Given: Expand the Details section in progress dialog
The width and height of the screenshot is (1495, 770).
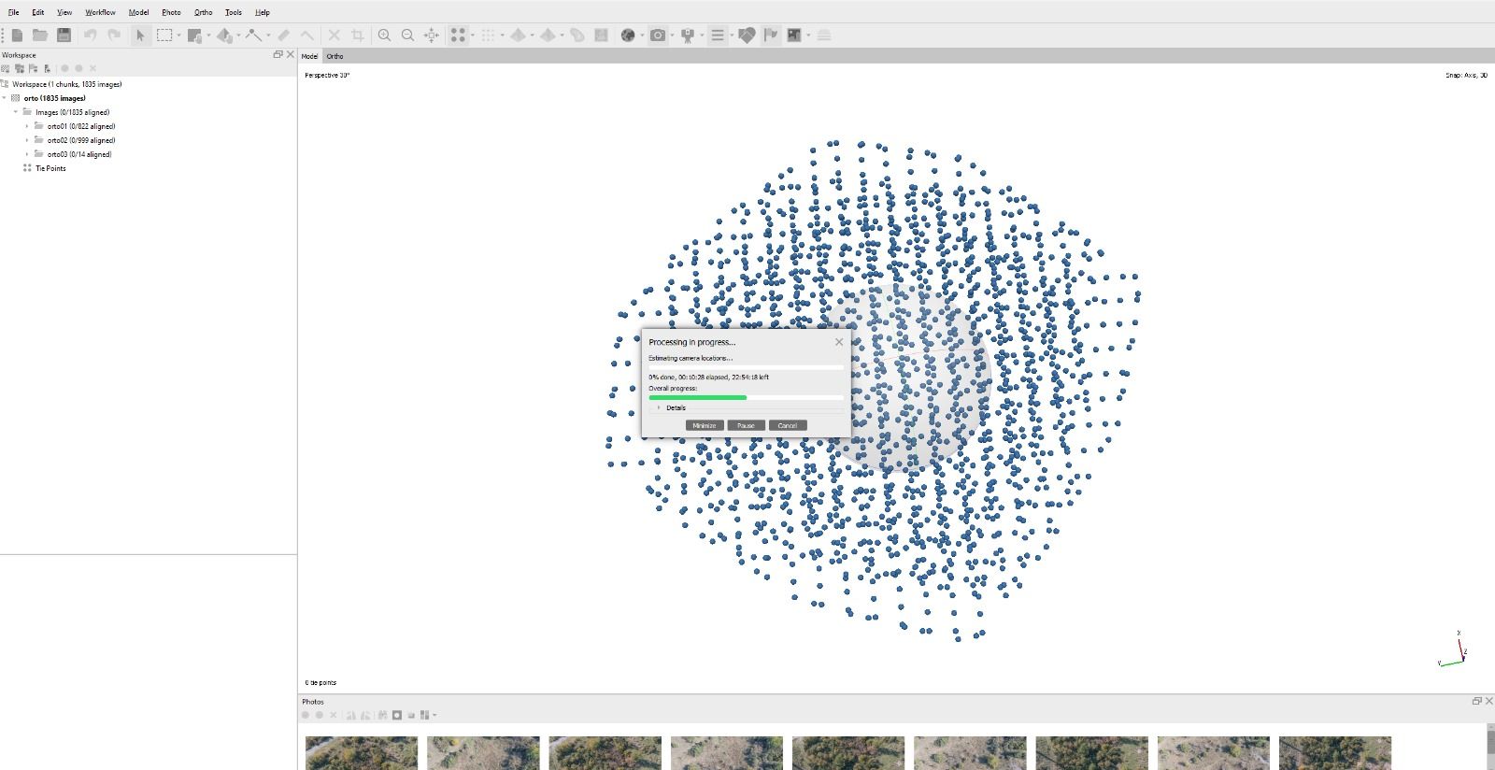Looking at the screenshot, I should tap(659, 407).
